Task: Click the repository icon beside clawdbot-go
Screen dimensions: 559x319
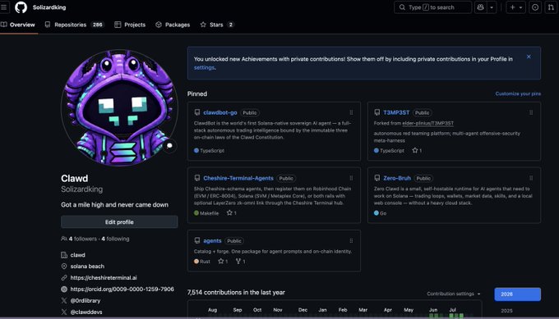Action: coord(197,112)
